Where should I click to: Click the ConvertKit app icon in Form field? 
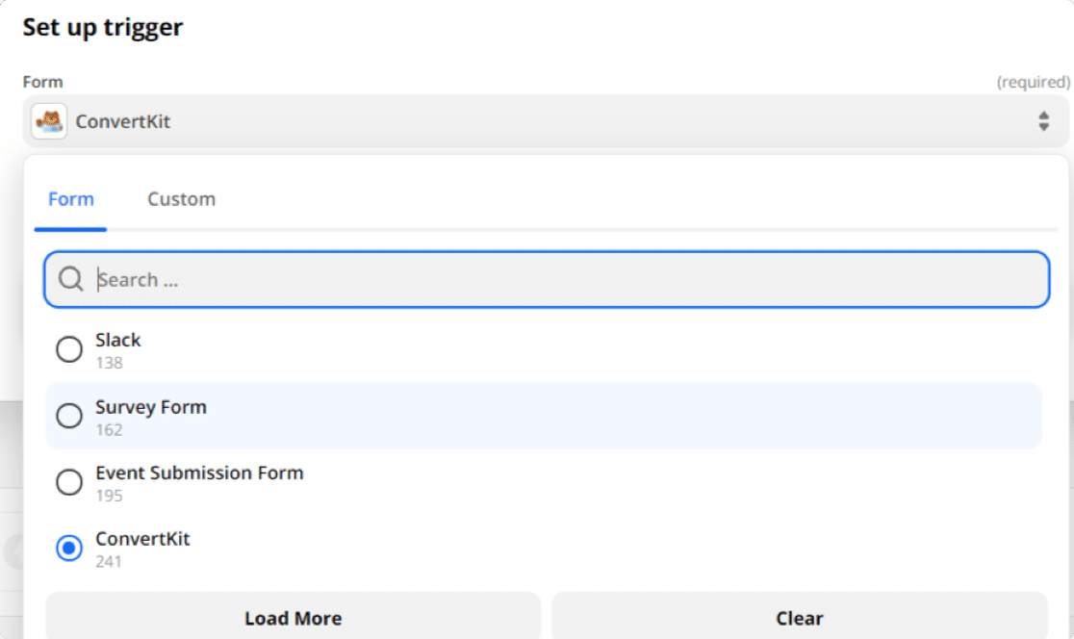[49, 121]
